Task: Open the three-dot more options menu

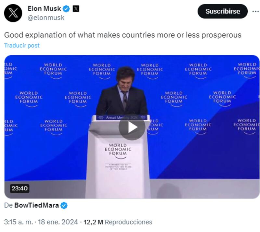Action: [255, 12]
